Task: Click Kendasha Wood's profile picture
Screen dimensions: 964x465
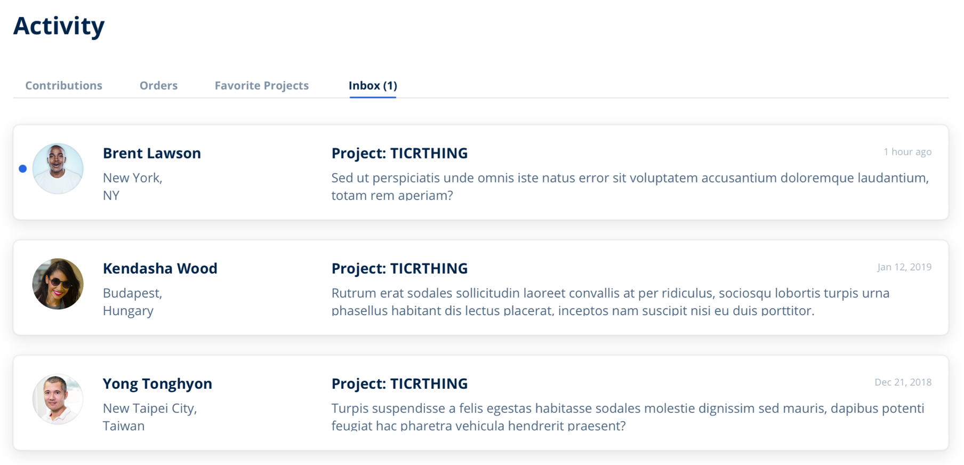Action: tap(58, 284)
